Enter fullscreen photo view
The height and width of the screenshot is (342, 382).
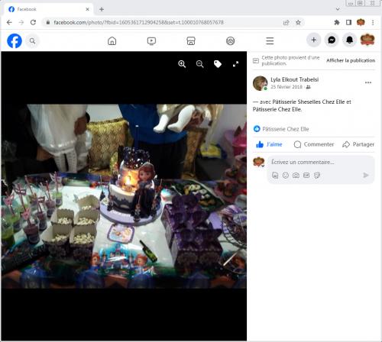tap(235, 64)
